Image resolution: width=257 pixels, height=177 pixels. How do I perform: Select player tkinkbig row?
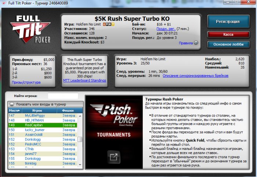point(43,163)
